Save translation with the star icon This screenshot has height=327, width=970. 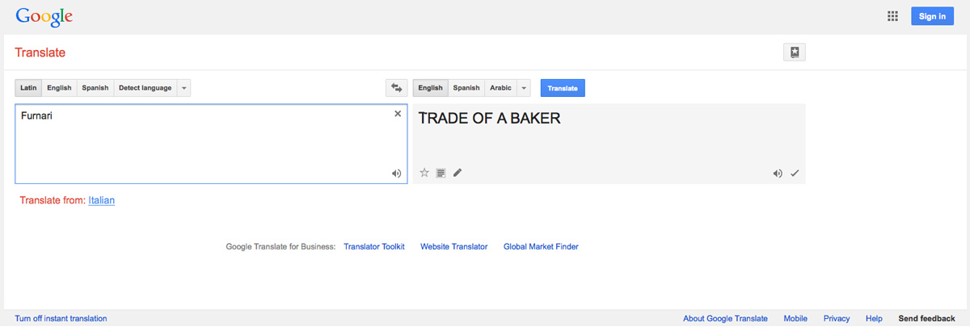coord(424,173)
